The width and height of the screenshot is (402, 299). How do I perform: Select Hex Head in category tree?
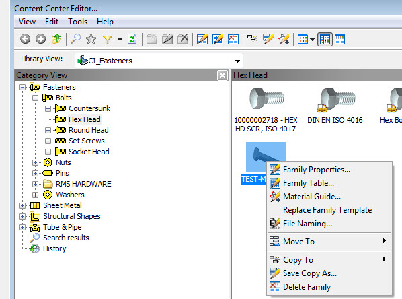[x=85, y=119]
